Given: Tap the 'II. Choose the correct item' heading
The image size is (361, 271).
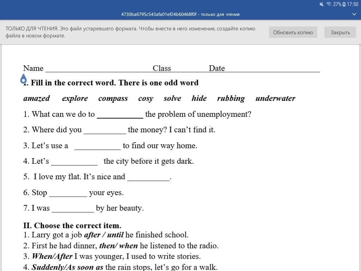Looking at the screenshot, I should 72,225.
